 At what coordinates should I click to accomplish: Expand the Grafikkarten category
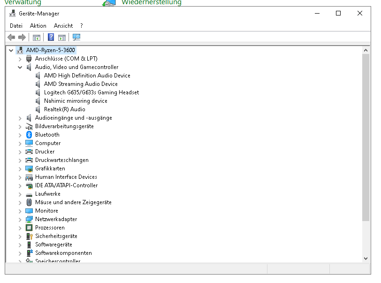(x=20, y=169)
